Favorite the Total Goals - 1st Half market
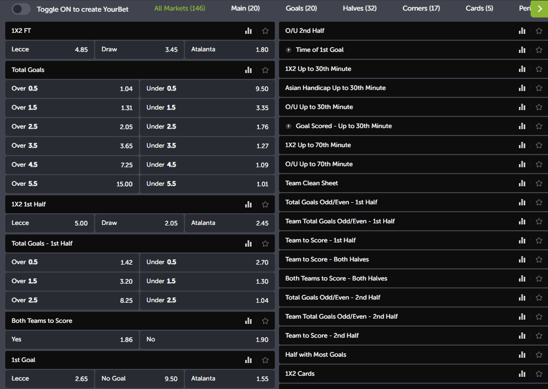Viewport: 548px width, 389px height. (x=265, y=243)
